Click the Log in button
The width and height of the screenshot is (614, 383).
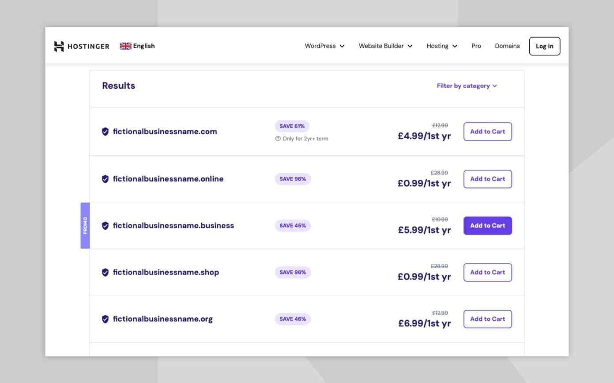545,46
